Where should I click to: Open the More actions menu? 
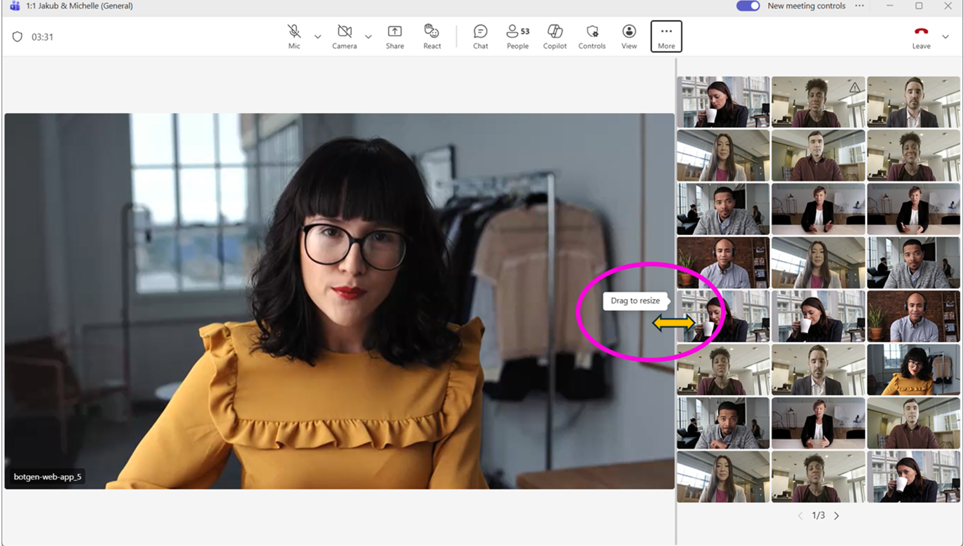click(666, 37)
